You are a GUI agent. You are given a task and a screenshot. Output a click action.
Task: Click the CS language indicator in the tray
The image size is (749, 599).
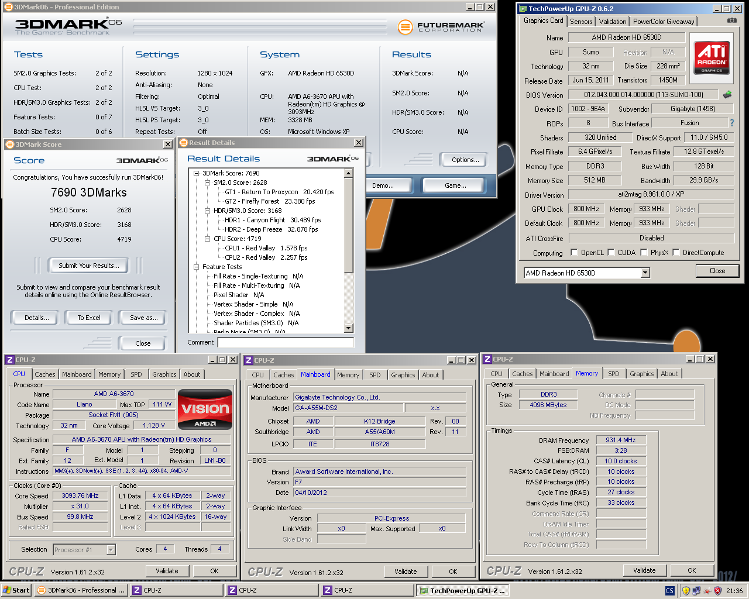669,591
